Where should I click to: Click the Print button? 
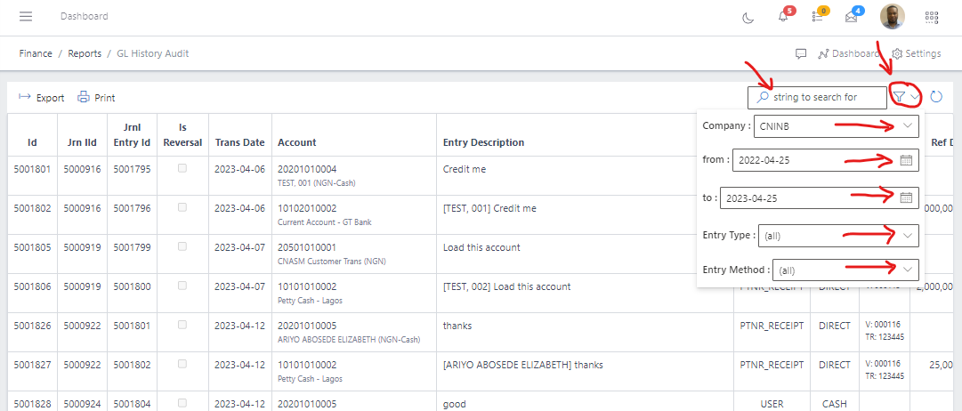point(96,98)
